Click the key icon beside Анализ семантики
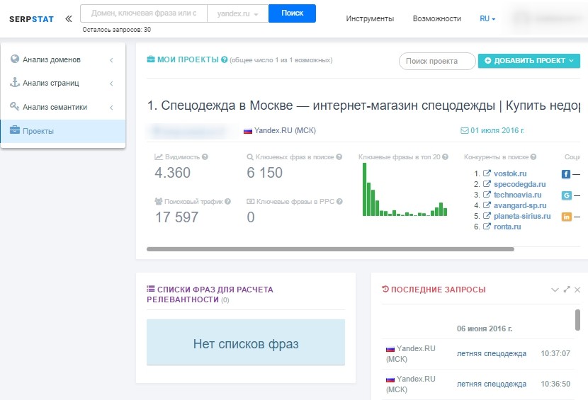This screenshot has height=400, width=588. click(14, 106)
